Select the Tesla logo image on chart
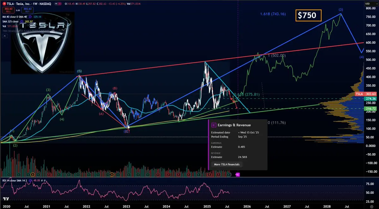The width and height of the screenshot is (379, 209). [x=43, y=43]
